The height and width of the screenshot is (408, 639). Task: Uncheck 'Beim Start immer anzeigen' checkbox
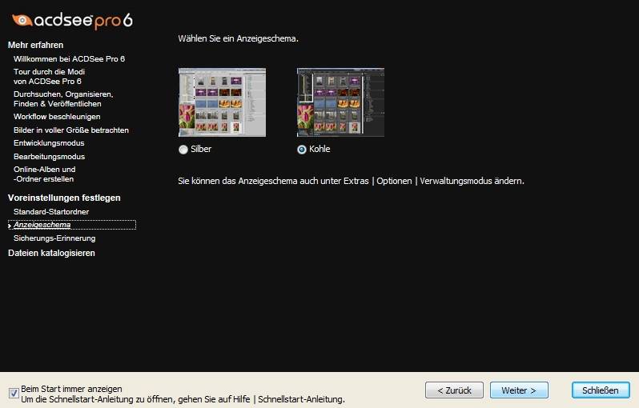(x=14, y=393)
